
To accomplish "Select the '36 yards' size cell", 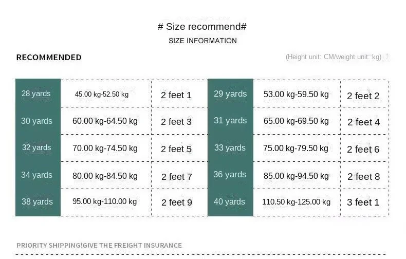I will coord(230,175).
